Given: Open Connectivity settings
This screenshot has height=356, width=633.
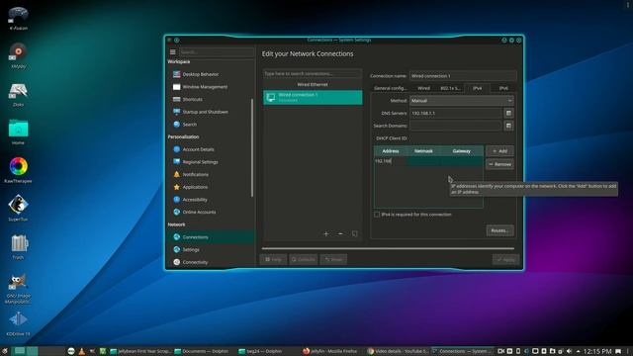Looking at the screenshot, I should point(195,262).
